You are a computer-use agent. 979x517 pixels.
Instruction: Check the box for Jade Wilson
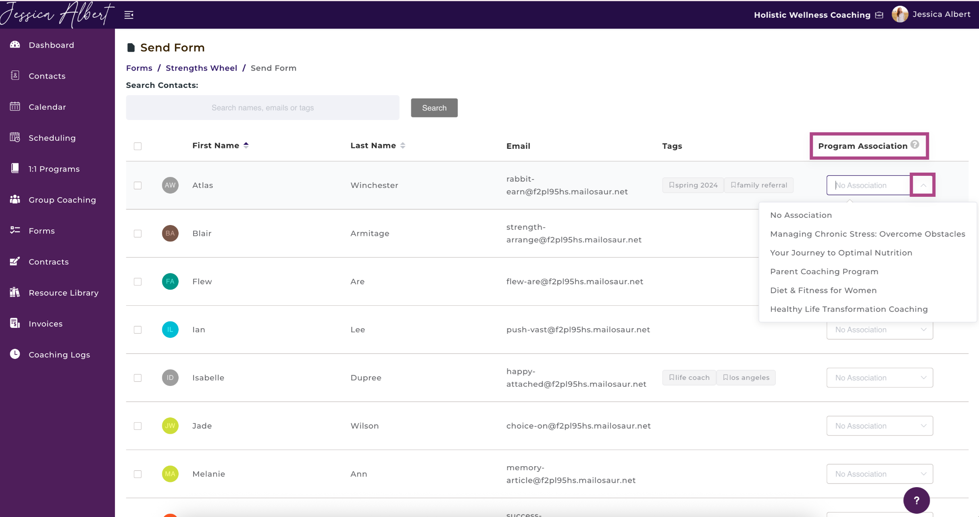(137, 425)
